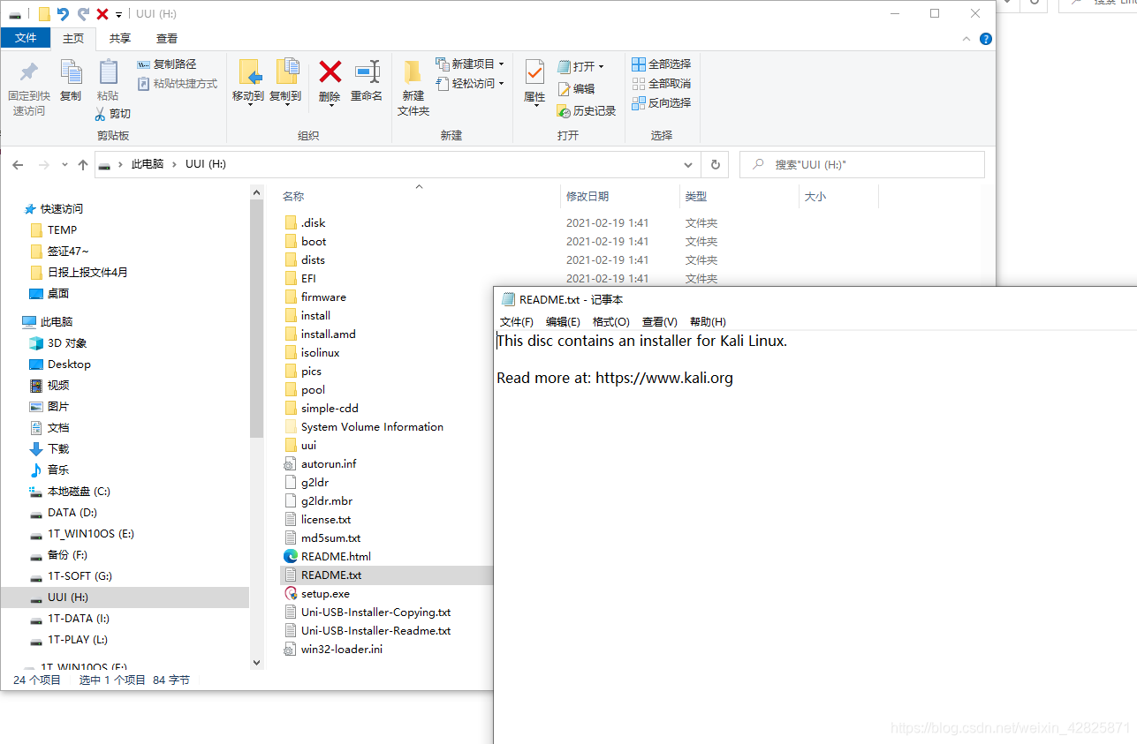Screen dimensions: 1137x744
Task: Open the Recent Locations dropdown arrow
Action: pos(64,165)
